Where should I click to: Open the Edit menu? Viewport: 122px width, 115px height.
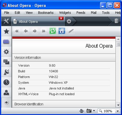[x=17, y=13]
